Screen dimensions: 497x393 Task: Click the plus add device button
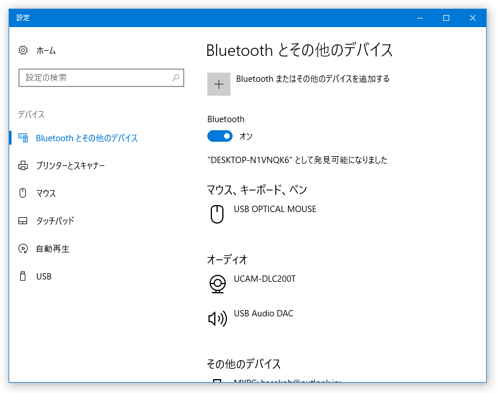(x=219, y=84)
